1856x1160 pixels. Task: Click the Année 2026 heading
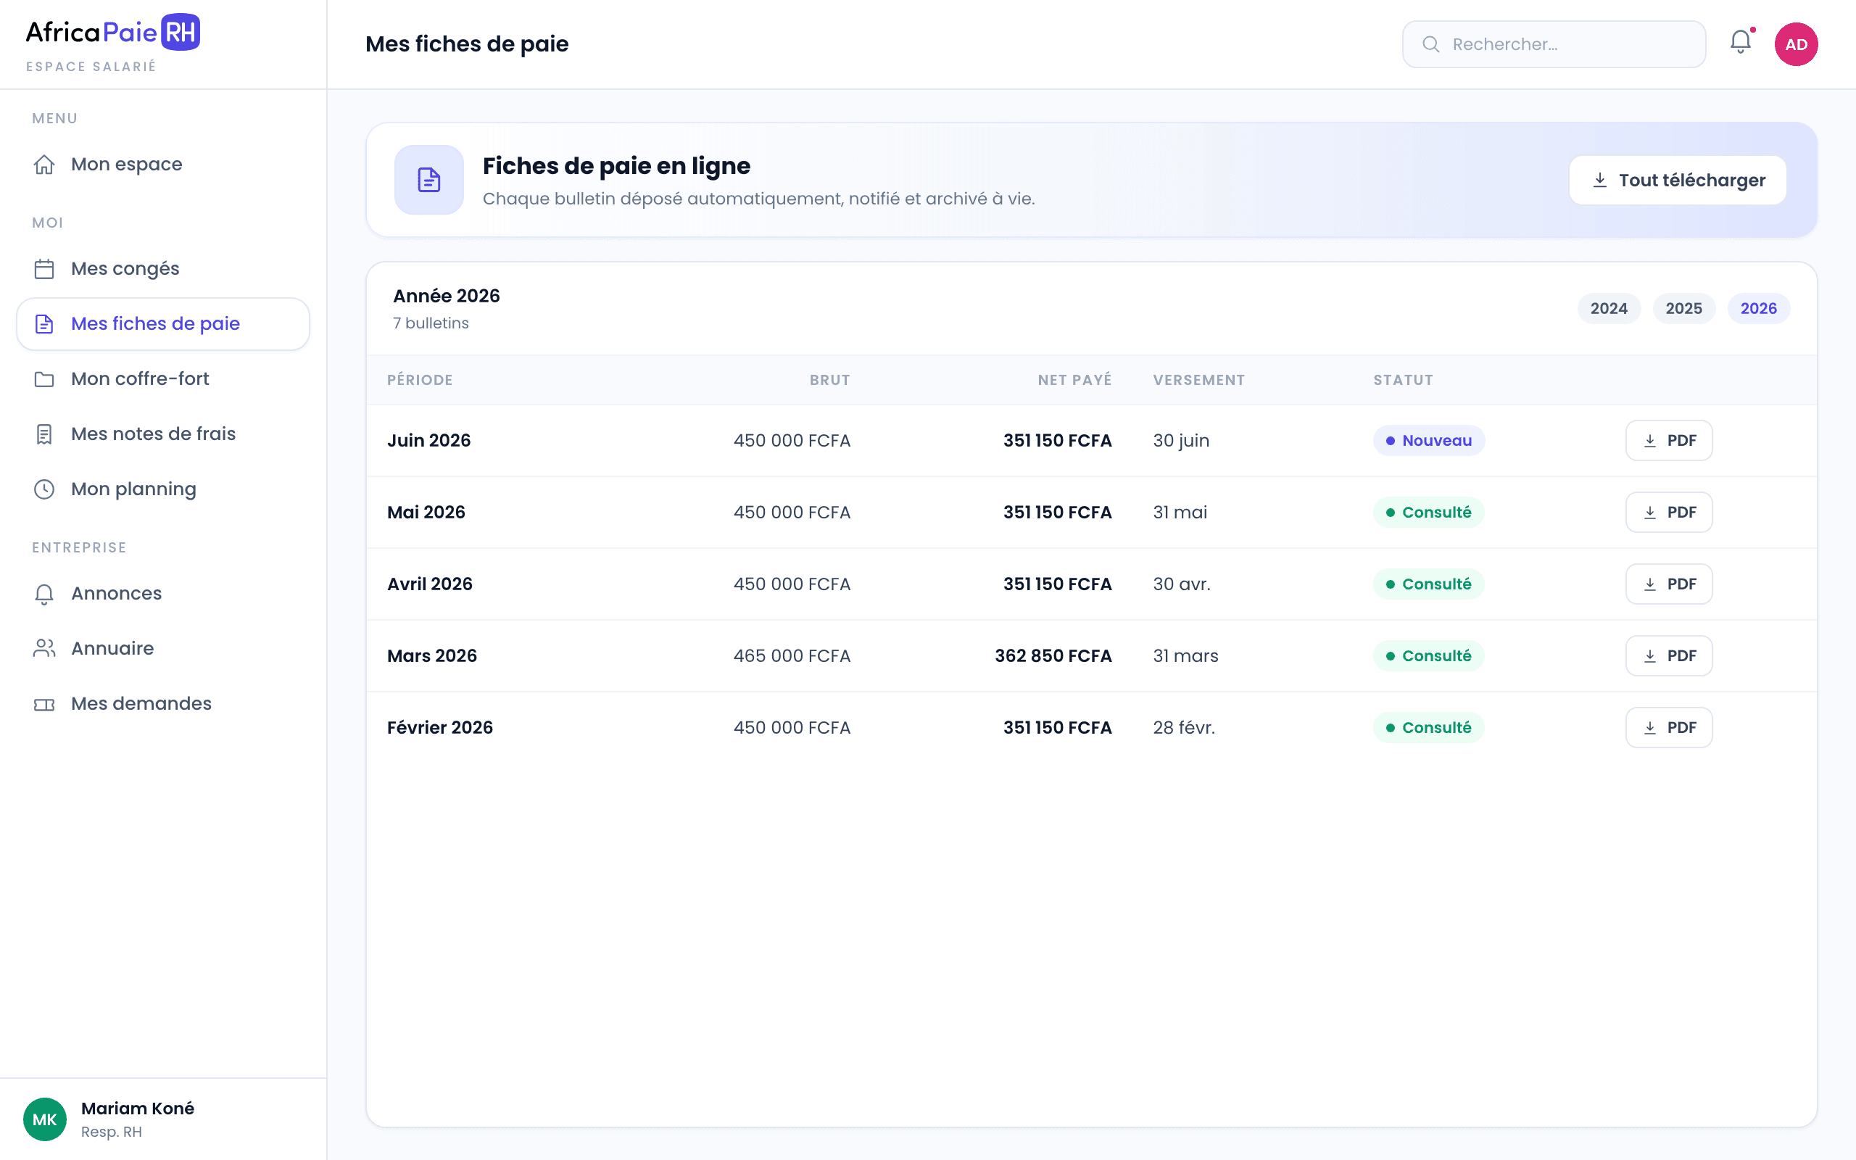point(447,296)
